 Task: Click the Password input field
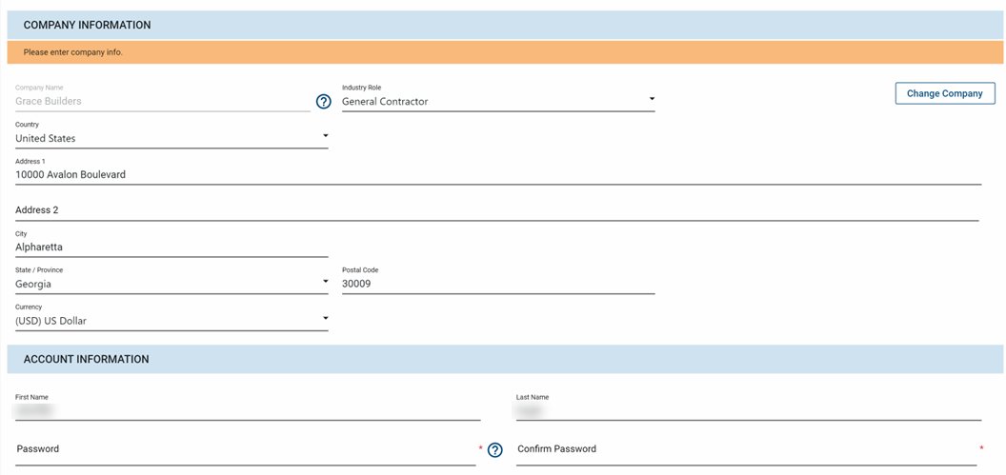pos(245,449)
